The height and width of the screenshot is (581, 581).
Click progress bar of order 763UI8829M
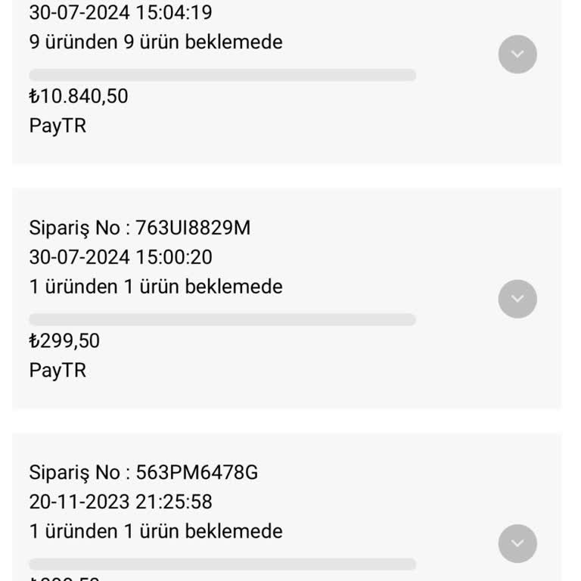222,319
